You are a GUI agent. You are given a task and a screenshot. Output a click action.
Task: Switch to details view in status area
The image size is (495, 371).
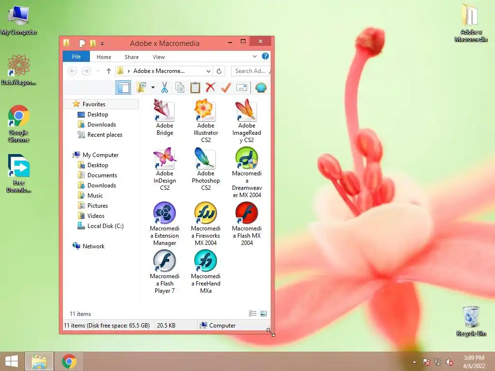[252, 313]
